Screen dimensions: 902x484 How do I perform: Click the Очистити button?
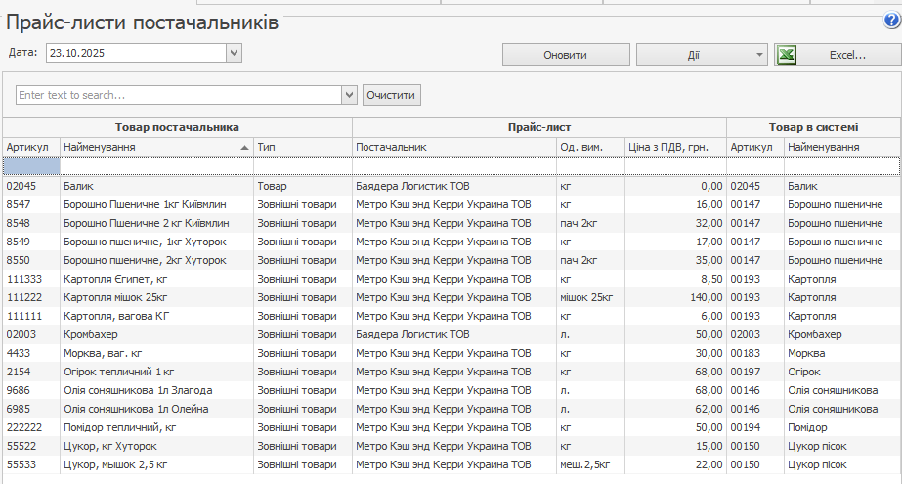tap(392, 95)
